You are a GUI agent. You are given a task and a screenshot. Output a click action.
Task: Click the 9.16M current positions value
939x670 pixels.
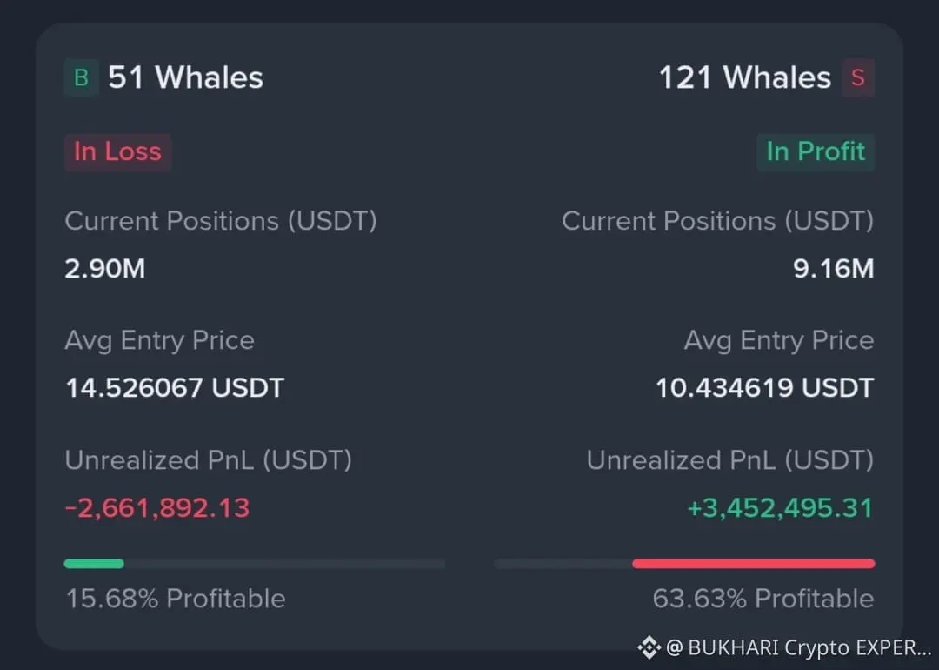(x=833, y=268)
